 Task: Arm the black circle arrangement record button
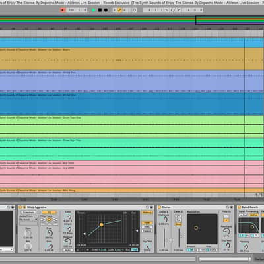106,10
